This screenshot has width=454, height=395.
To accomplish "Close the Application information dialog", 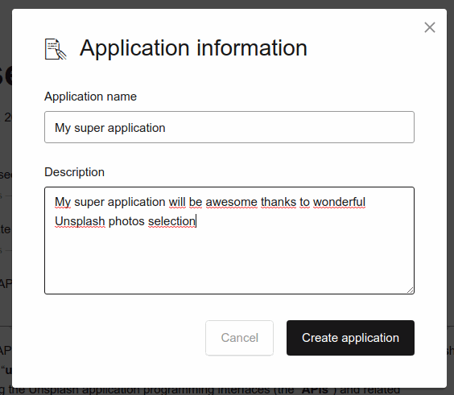I will pos(430,27).
